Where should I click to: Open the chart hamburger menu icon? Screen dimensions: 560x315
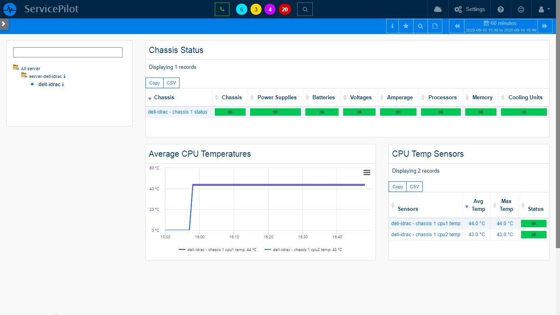(367, 173)
